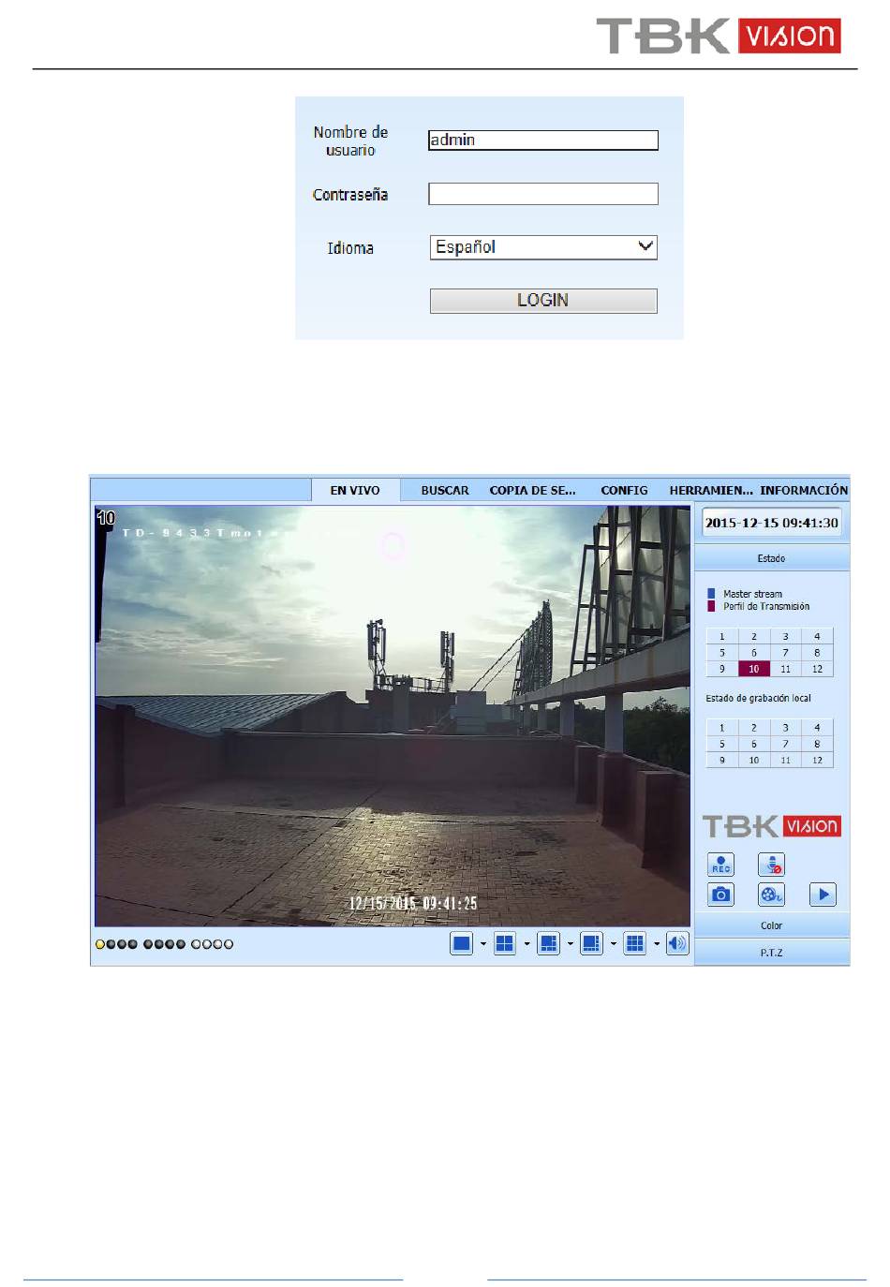Click the maroon Perfil de Transmisión swatch

point(711,606)
